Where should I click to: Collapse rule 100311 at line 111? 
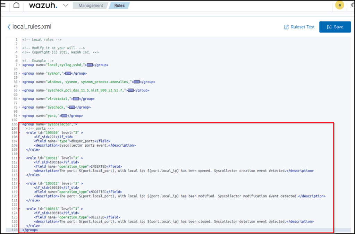point(19,158)
